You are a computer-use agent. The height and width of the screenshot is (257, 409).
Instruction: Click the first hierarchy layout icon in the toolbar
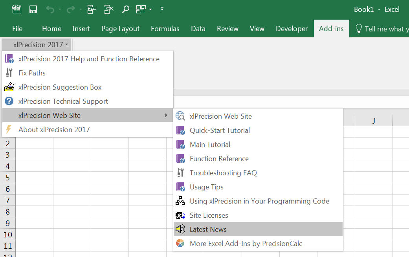(92, 9)
